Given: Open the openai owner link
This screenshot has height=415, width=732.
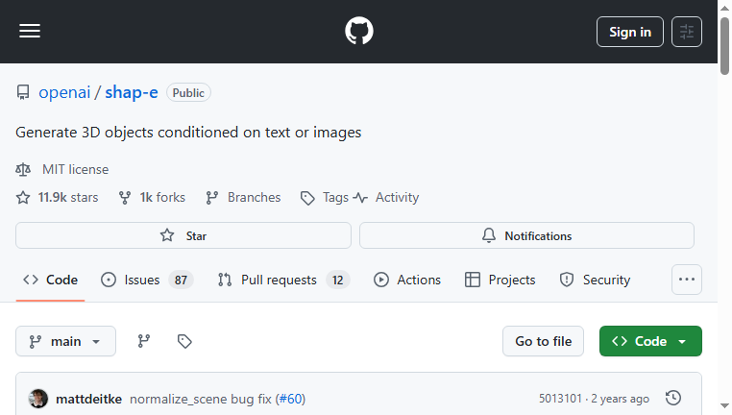Looking at the screenshot, I should (64, 92).
